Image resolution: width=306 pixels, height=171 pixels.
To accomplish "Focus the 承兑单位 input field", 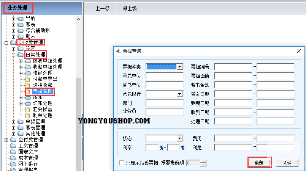I will pos(165,76).
